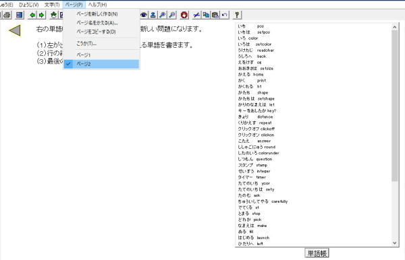Click the print icon in the toolbar
The height and width of the screenshot is (260, 405).
tap(7, 15)
